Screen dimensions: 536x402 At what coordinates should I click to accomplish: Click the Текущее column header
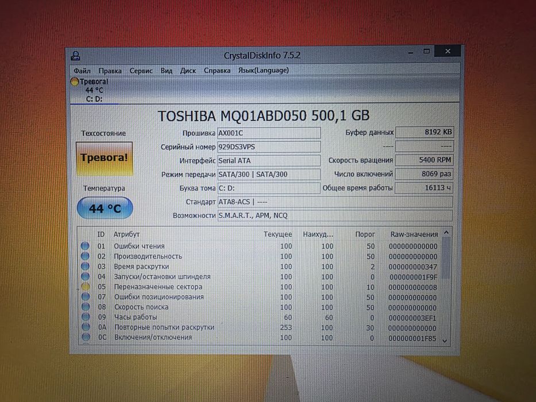point(277,234)
